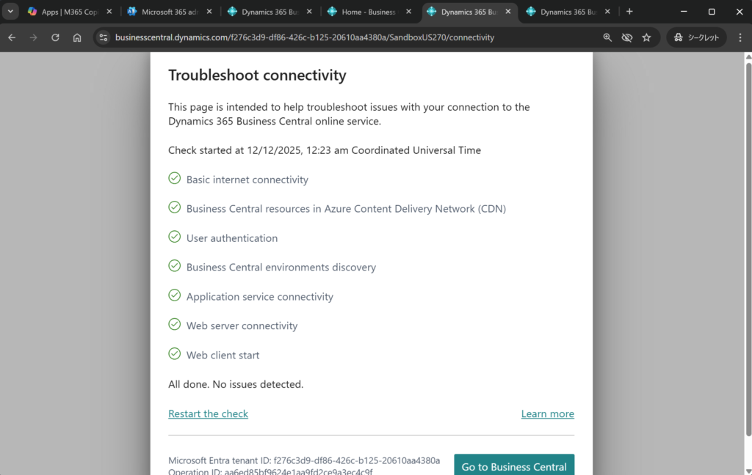Open the Learn more link
Image resolution: width=752 pixels, height=475 pixels.
click(547, 414)
